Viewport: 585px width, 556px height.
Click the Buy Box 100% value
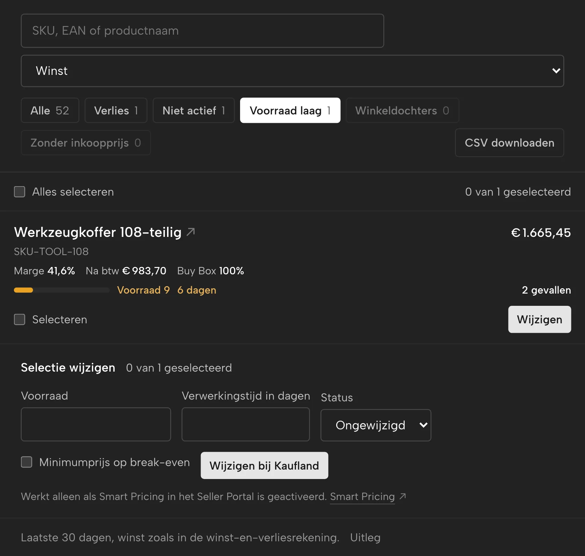point(211,271)
